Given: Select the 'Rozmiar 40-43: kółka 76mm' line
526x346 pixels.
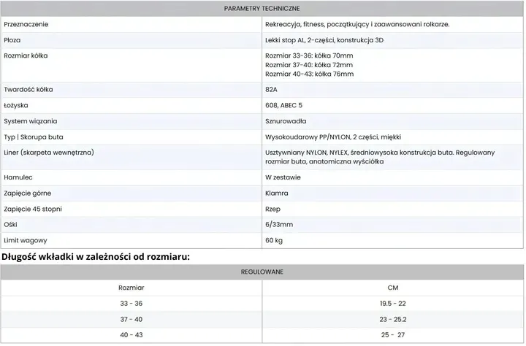Looking at the screenshot, I should 309,74.
